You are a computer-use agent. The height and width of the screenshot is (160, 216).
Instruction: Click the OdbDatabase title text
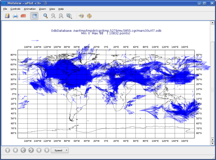coord(106,31)
